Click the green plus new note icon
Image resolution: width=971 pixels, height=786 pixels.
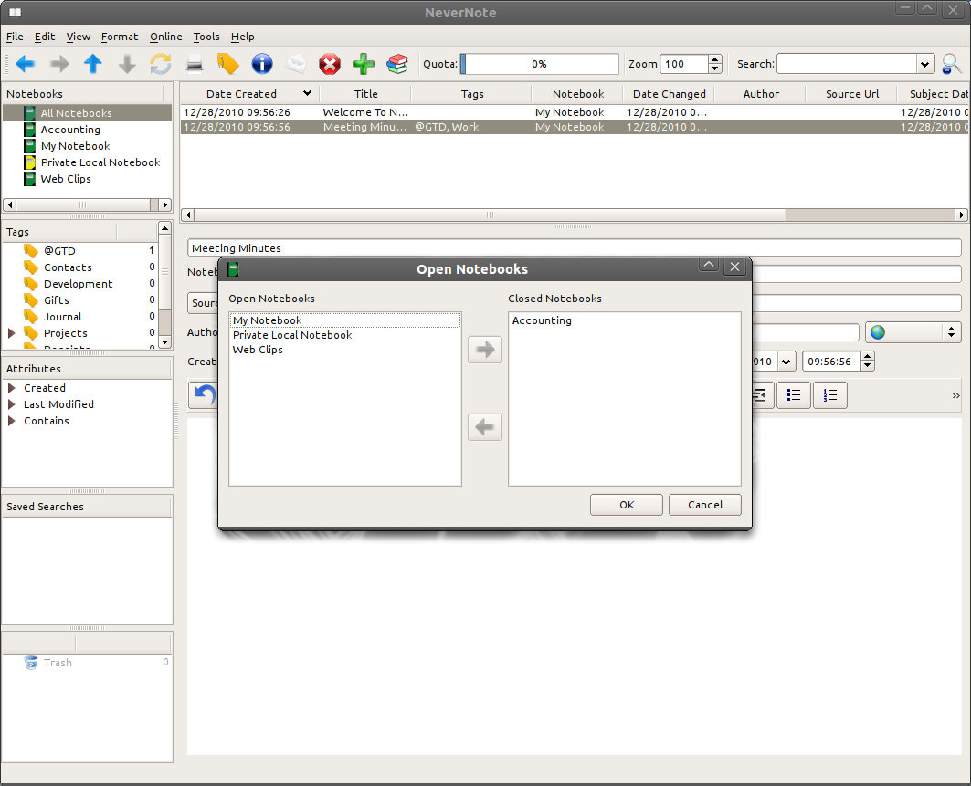tap(363, 64)
